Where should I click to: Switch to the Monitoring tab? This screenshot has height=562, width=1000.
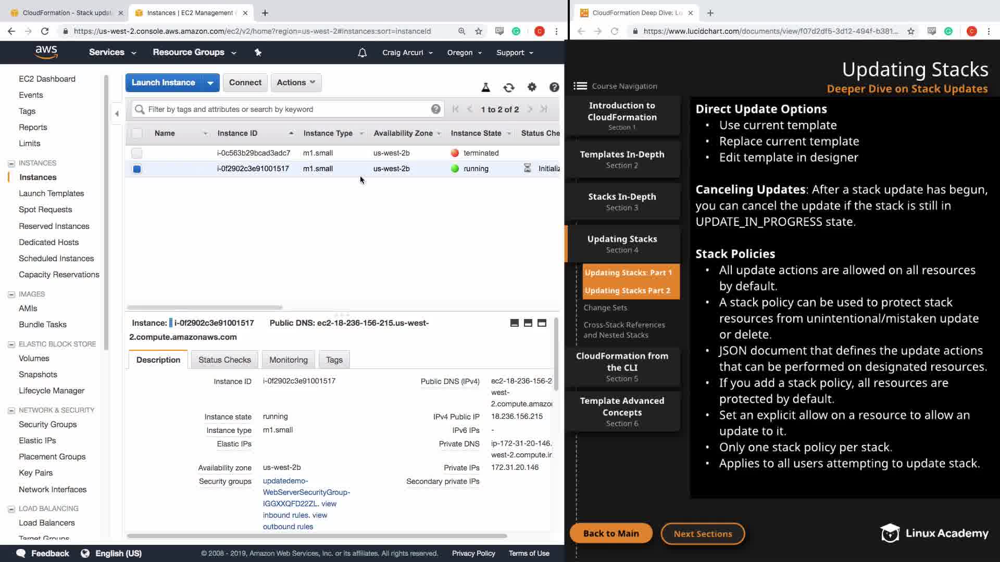coord(288,360)
